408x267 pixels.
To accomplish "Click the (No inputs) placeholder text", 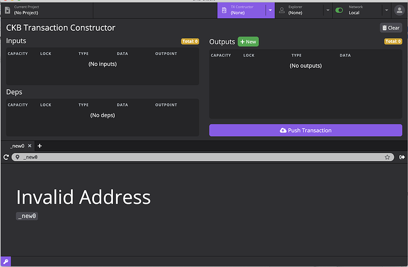I will click(102, 64).
